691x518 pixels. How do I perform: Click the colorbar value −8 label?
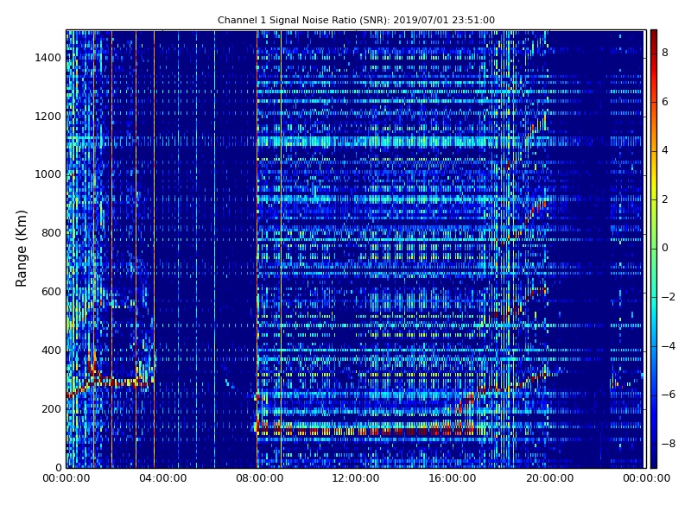coord(669,444)
